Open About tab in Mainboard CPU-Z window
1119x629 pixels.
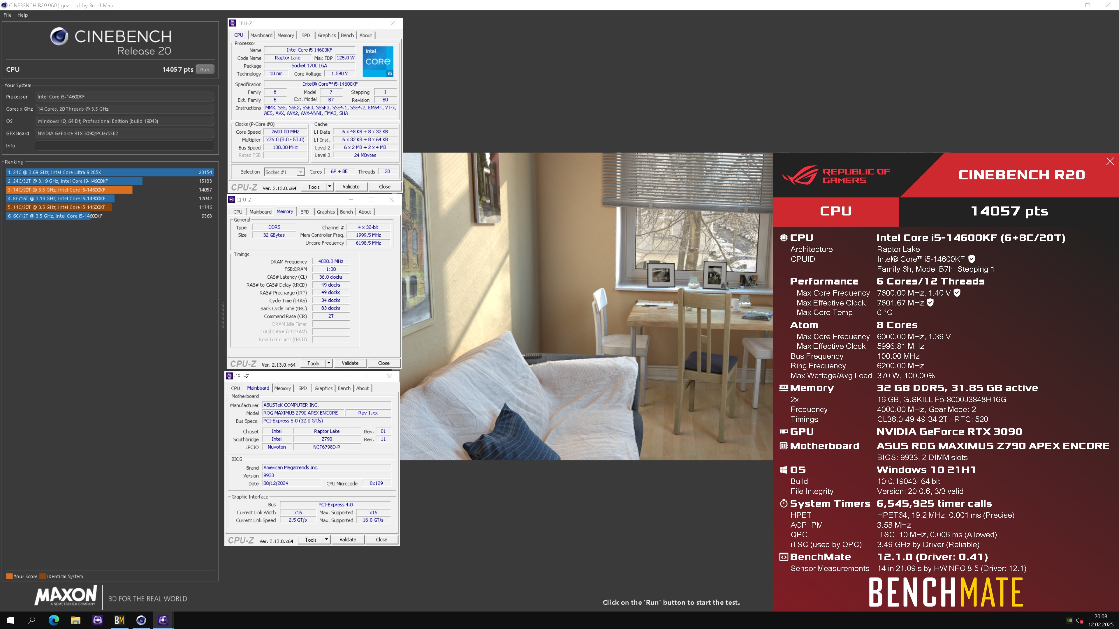tap(362, 388)
